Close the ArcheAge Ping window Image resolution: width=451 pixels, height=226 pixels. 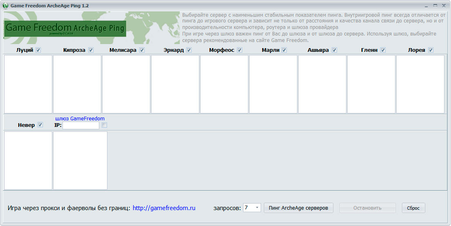444,6
